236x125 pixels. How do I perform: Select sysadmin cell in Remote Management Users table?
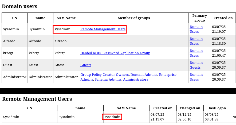[x=112, y=117]
